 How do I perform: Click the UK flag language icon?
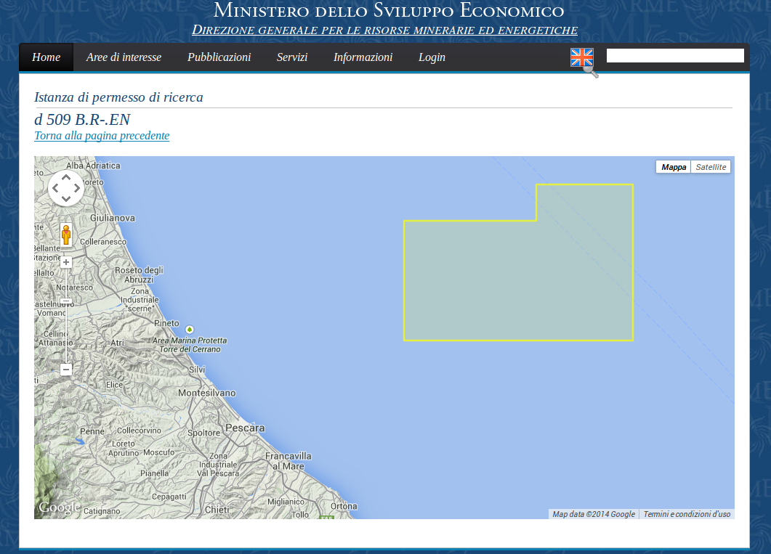(581, 57)
